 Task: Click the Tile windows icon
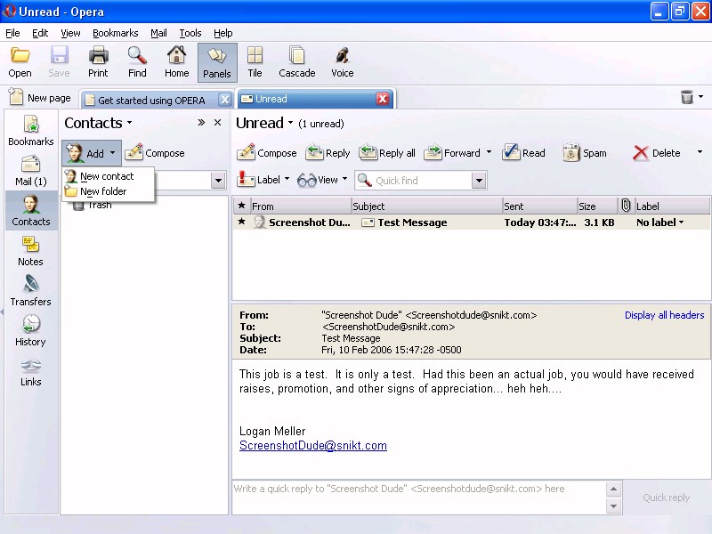pos(255,61)
